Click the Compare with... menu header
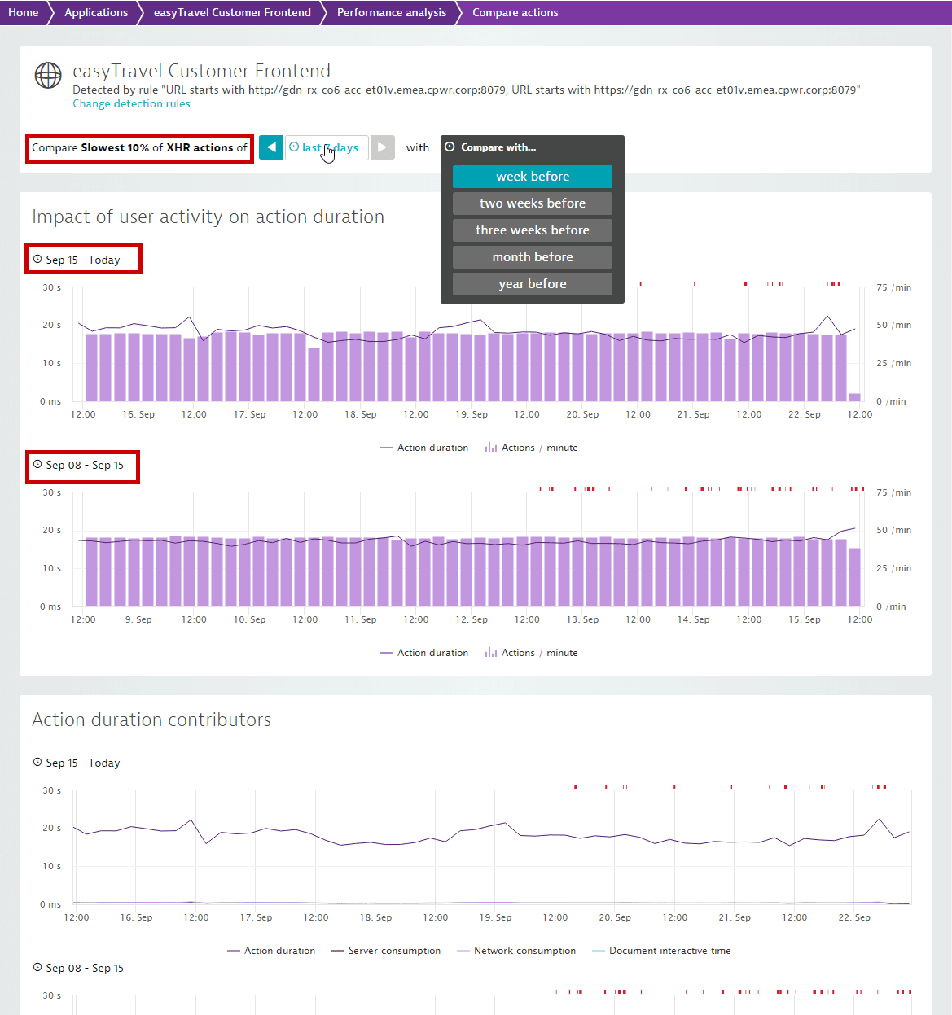The image size is (952, 1015). click(x=498, y=147)
